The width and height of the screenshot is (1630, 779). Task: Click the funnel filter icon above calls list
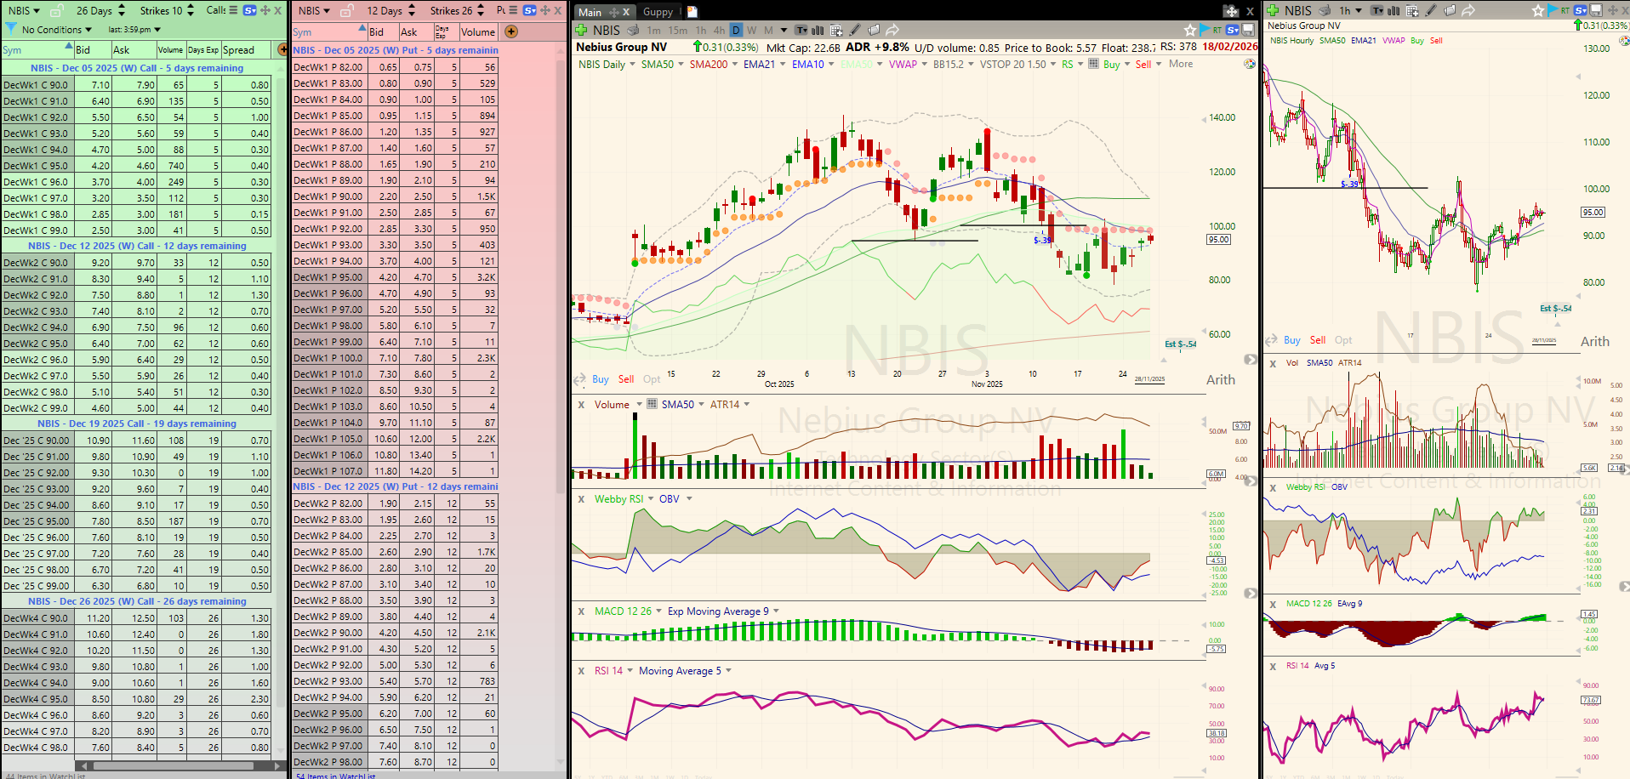11,29
